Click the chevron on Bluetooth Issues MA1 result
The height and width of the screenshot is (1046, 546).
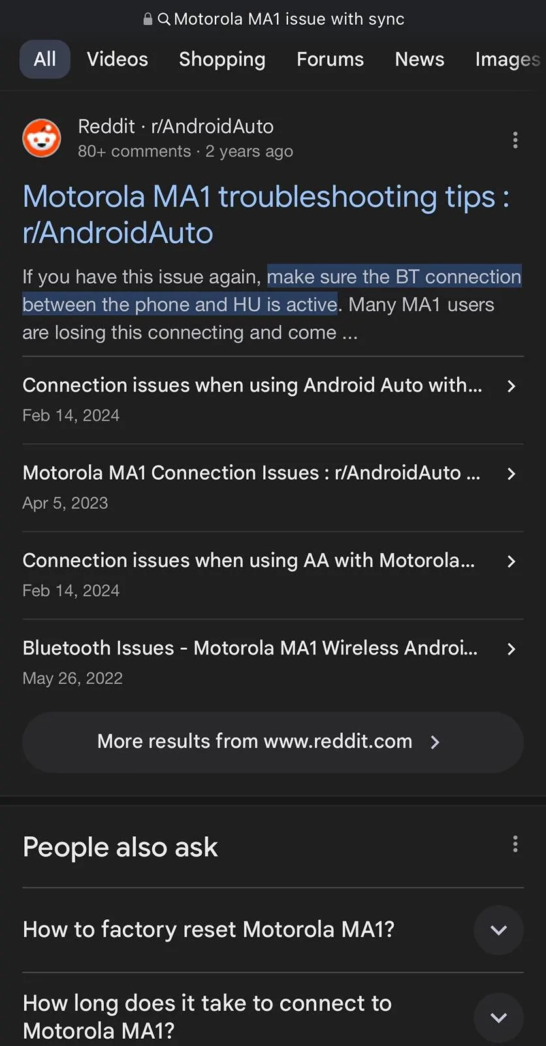pyautogui.click(x=511, y=649)
